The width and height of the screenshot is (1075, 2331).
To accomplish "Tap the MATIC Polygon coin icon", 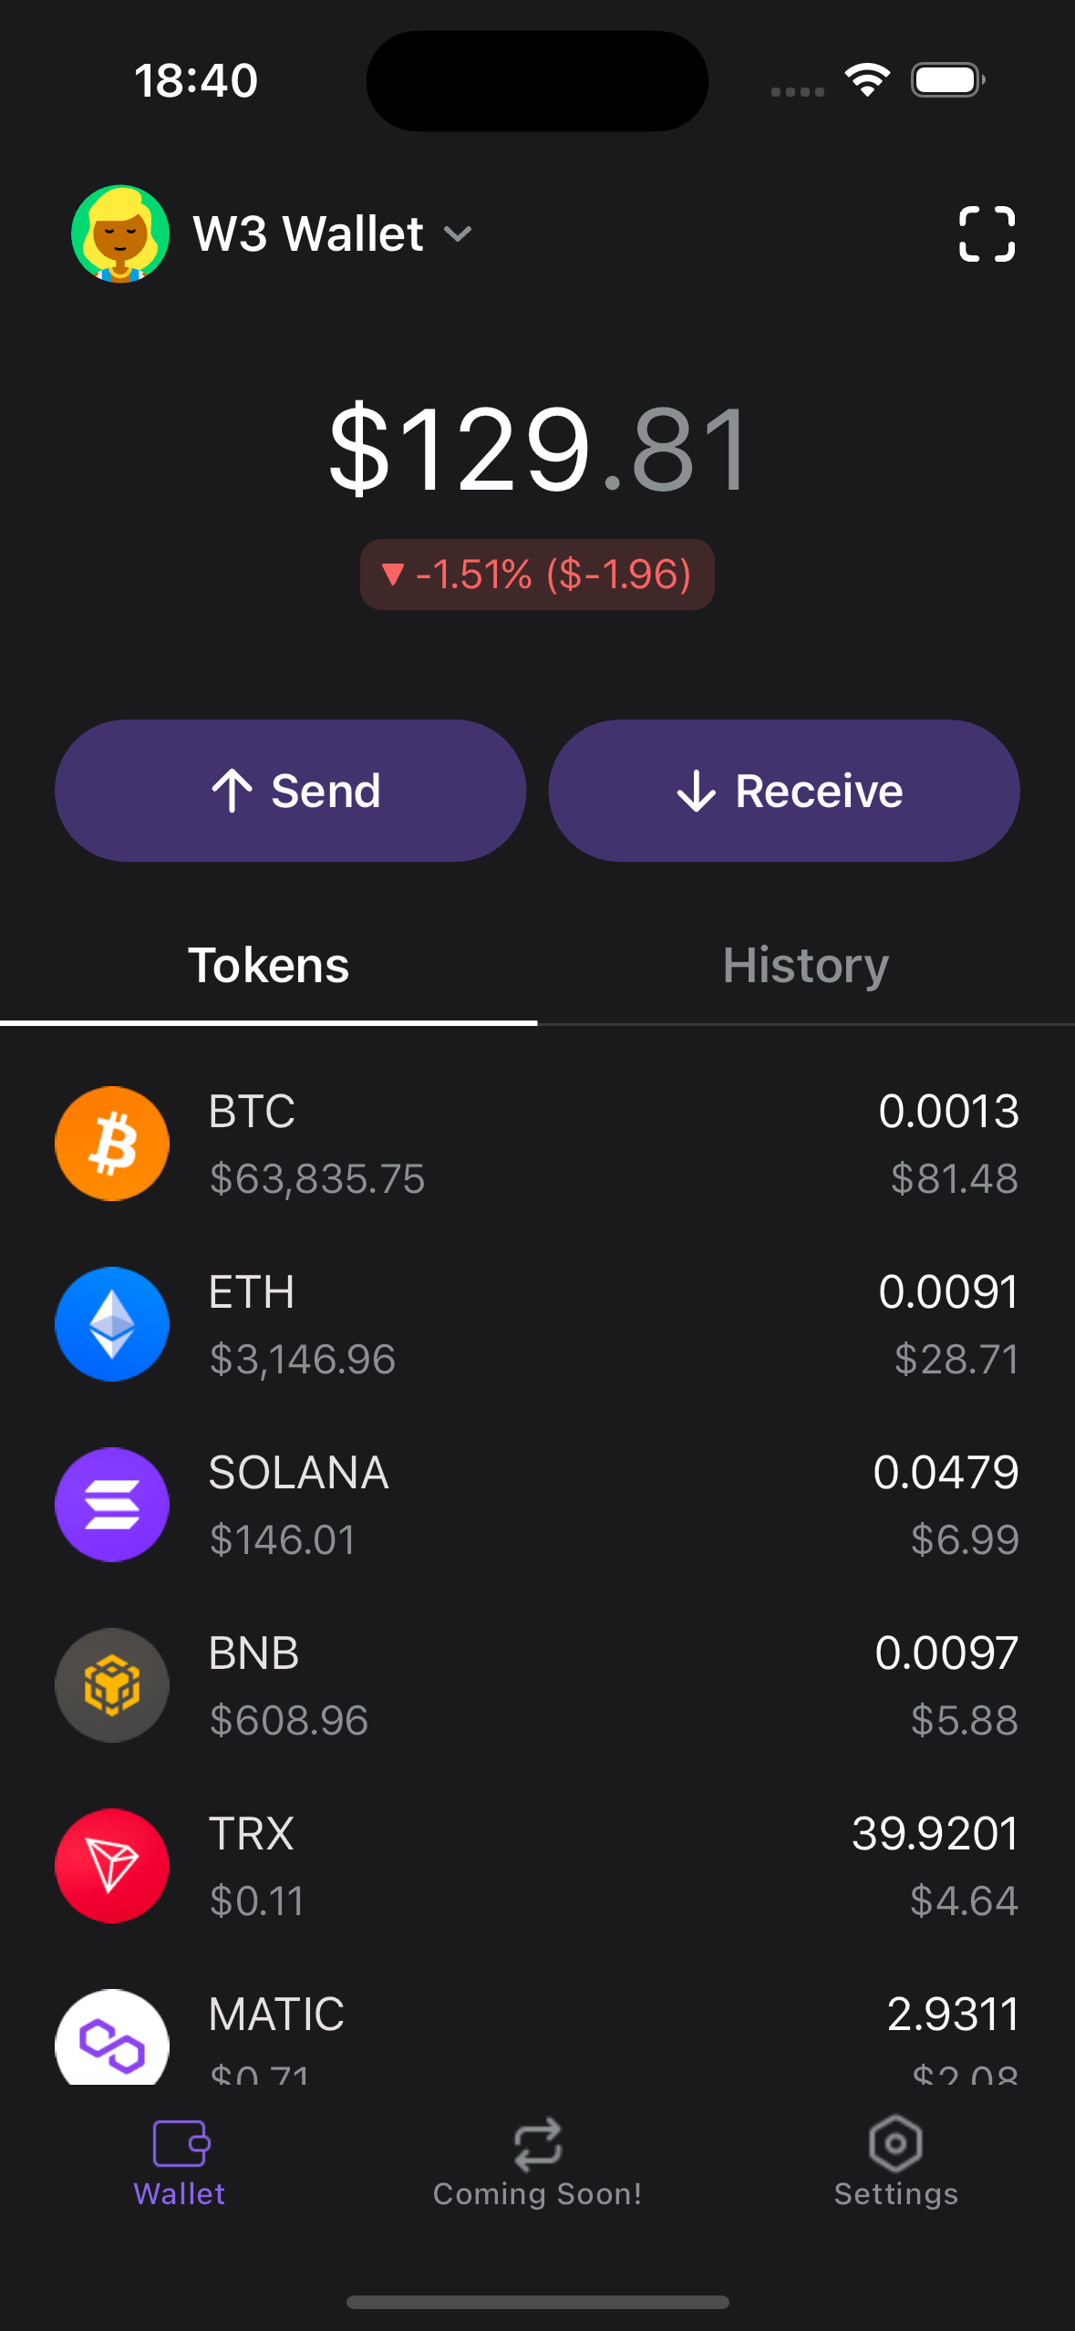I will [112, 2039].
